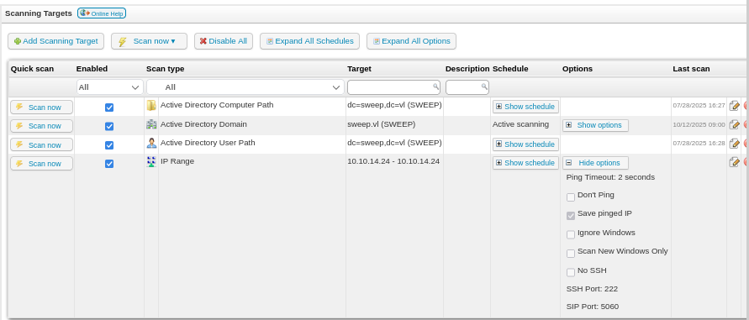
Task: Click the Schedule column header
Action: [510, 69]
